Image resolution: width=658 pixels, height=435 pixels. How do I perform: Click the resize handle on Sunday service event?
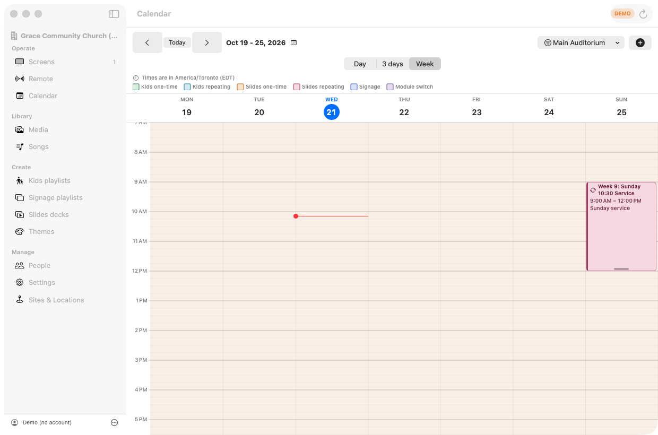pos(621,269)
